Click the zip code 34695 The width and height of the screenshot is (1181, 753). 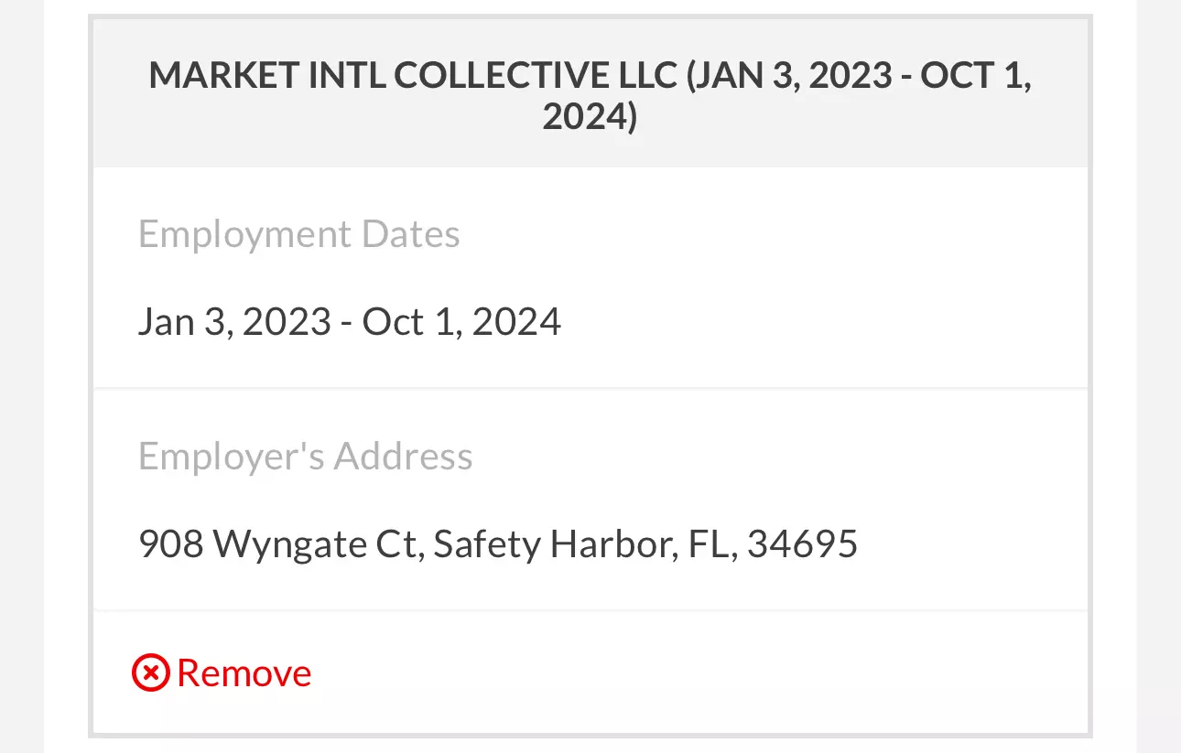803,544
